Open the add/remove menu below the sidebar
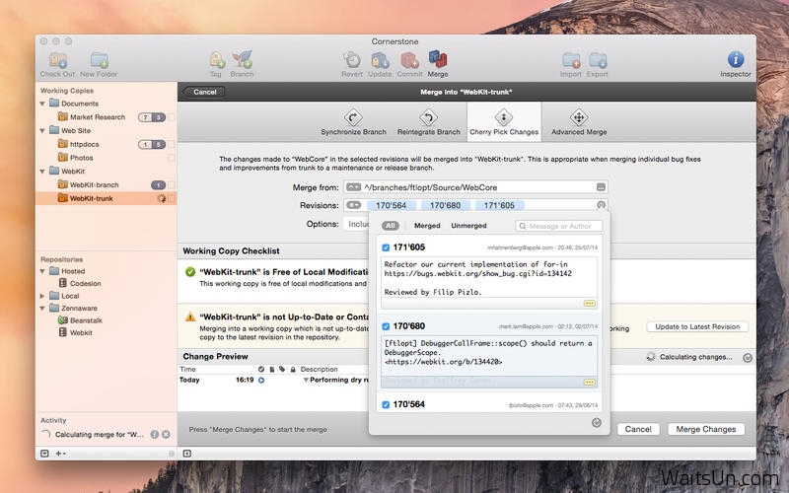 (x=60, y=454)
